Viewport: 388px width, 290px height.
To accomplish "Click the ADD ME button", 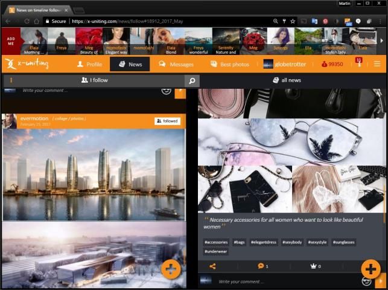I will (x=10, y=40).
